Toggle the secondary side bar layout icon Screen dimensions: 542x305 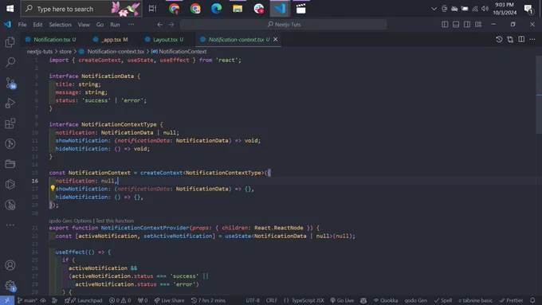coord(467,24)
